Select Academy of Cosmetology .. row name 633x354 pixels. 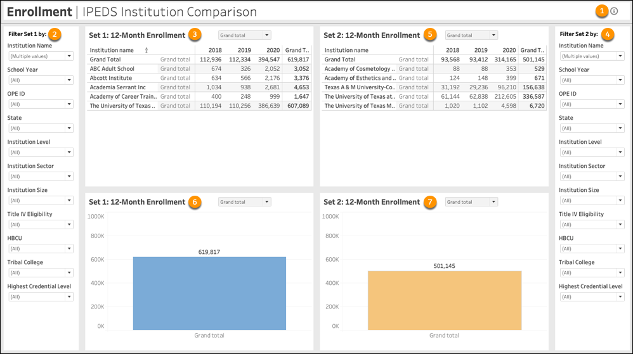[360, 69]
